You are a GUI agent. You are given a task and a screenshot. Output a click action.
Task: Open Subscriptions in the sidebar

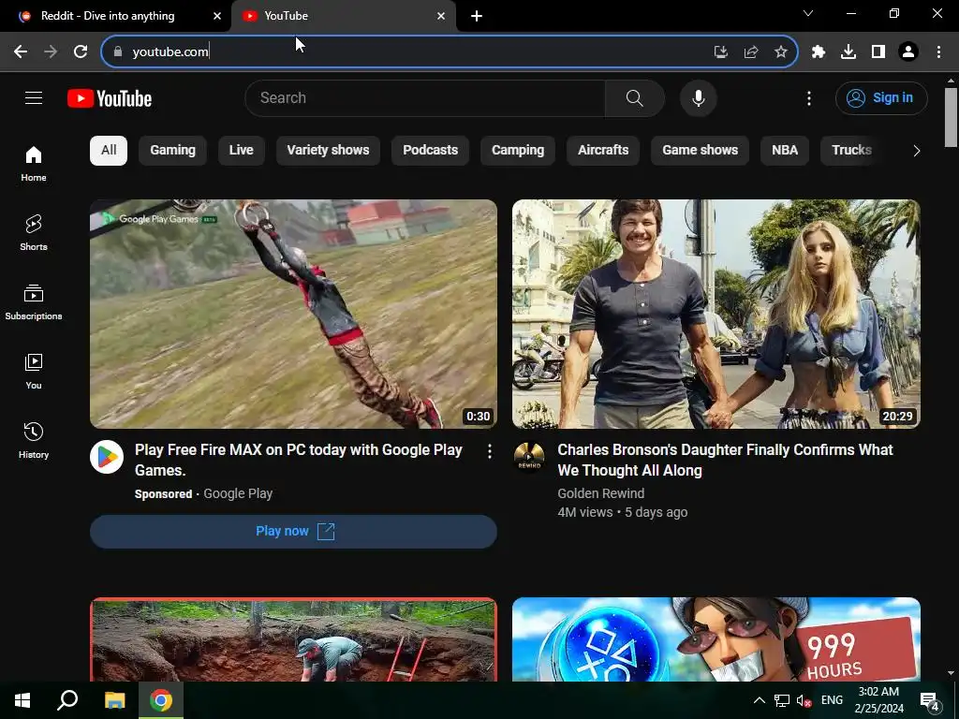point(34,302)
